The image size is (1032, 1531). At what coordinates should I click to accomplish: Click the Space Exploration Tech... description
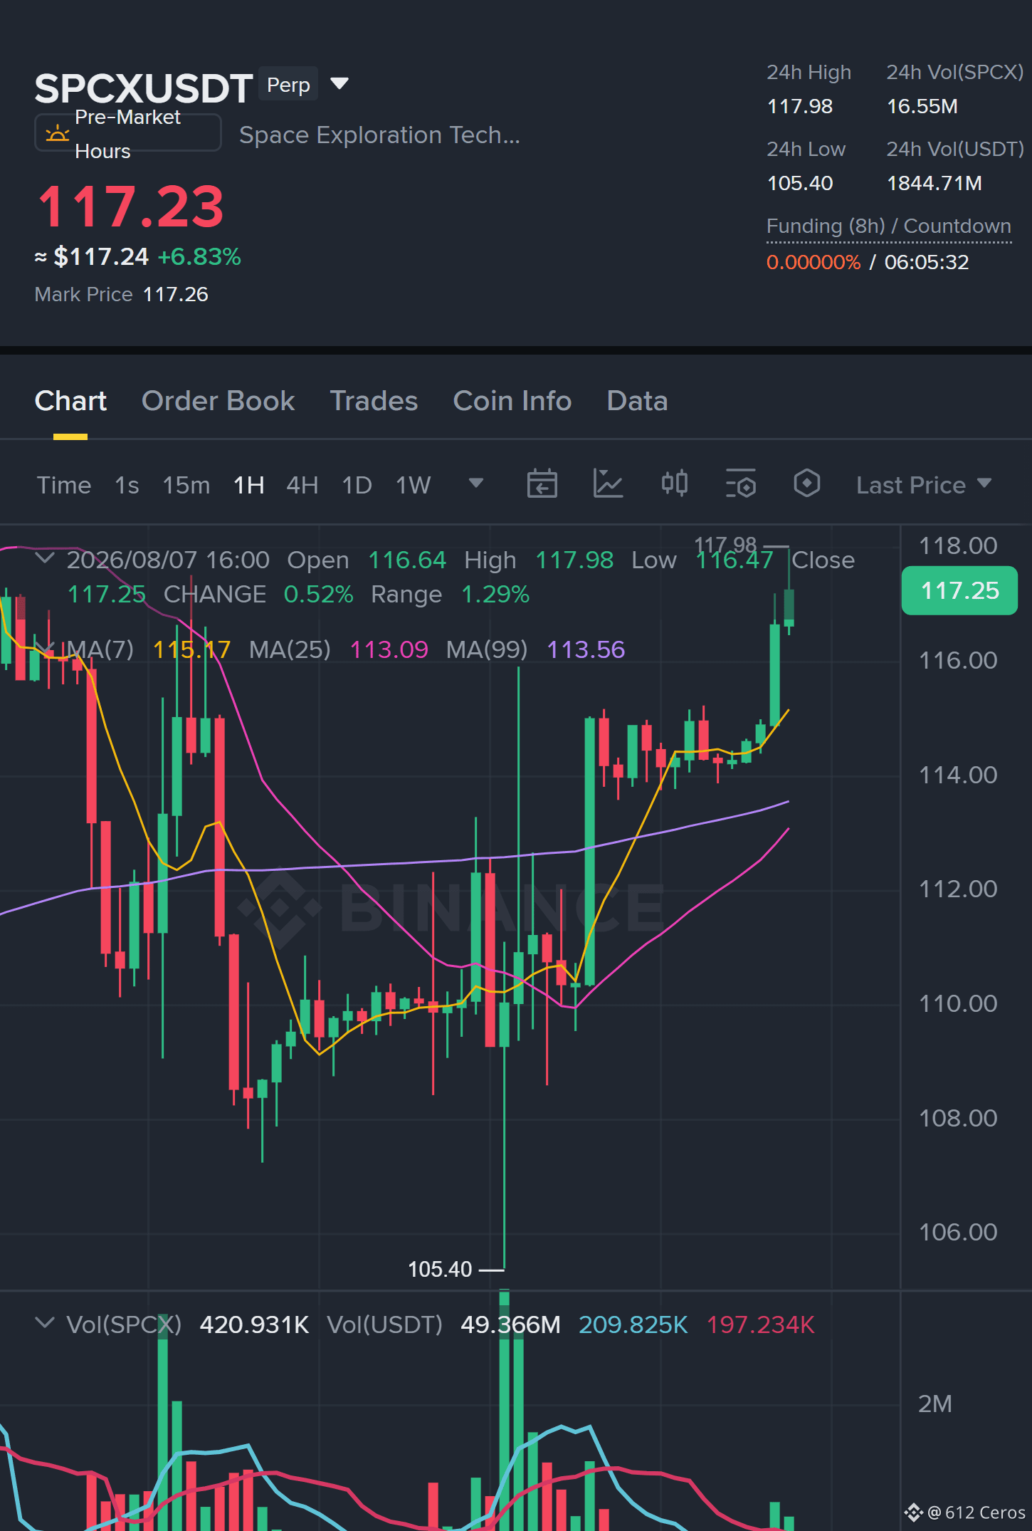[379, 135]
